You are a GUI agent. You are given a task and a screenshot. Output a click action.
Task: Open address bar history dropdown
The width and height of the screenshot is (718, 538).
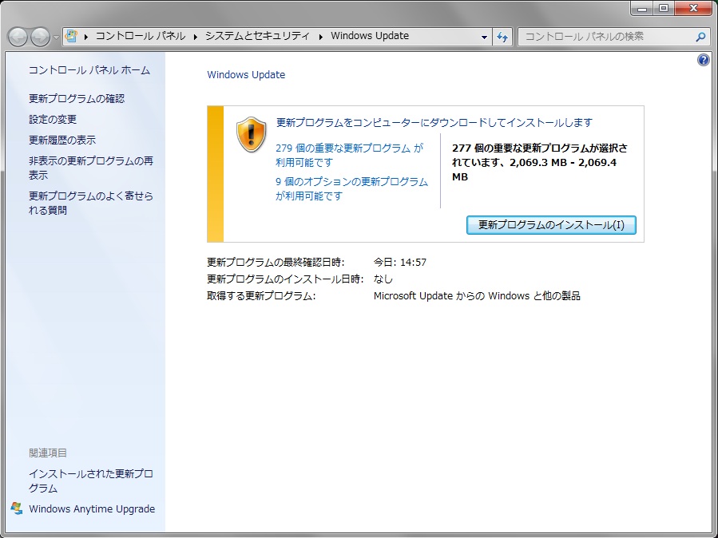[484, 37]
